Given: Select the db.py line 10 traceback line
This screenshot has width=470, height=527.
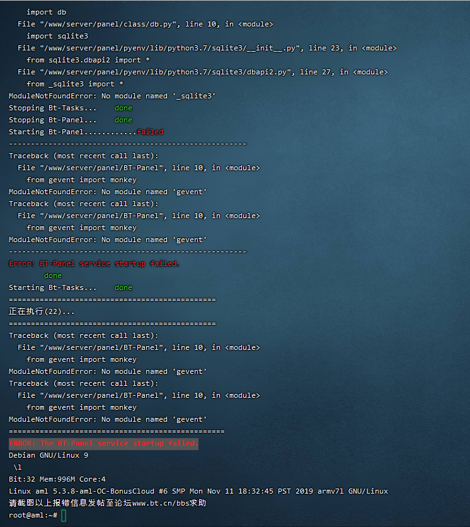Looking at the screenshot, I should click(146, 24).
